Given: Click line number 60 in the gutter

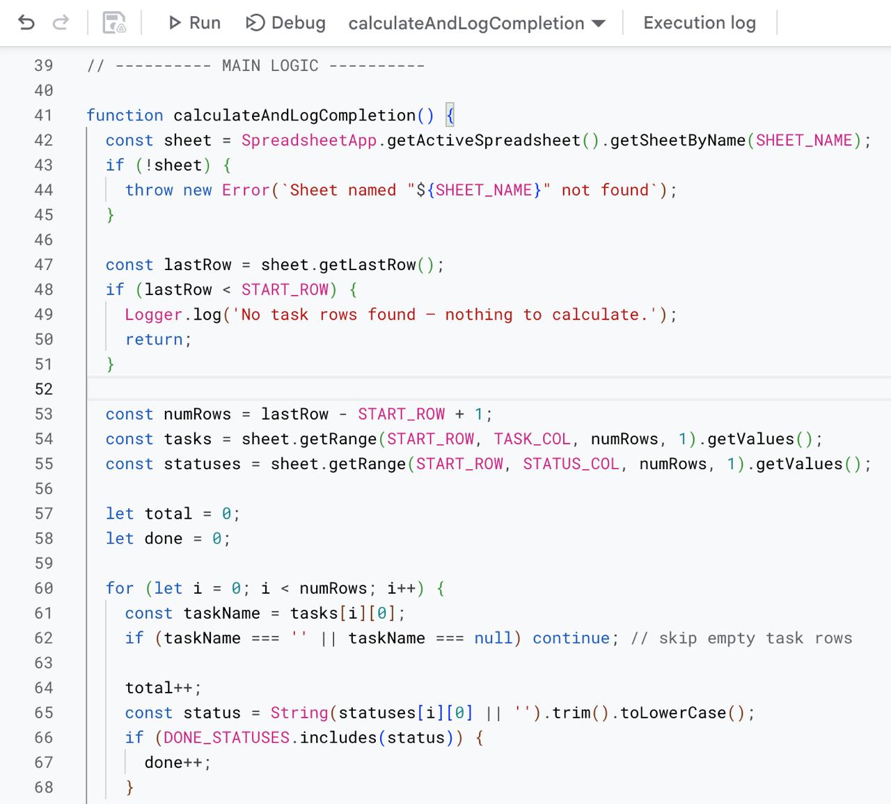Looking at the screenshot, I should (43, 588).
